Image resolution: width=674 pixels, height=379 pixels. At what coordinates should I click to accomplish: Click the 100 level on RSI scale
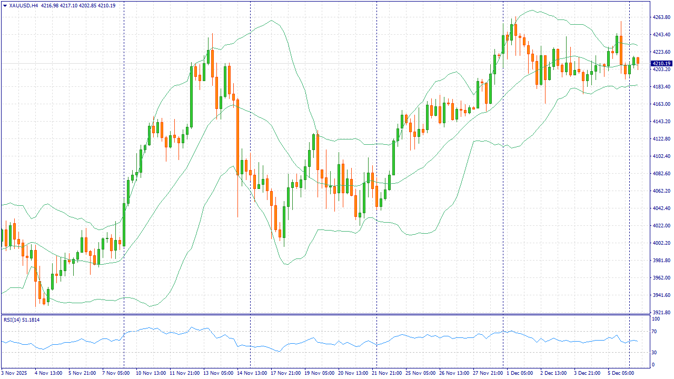pos(656,319)
